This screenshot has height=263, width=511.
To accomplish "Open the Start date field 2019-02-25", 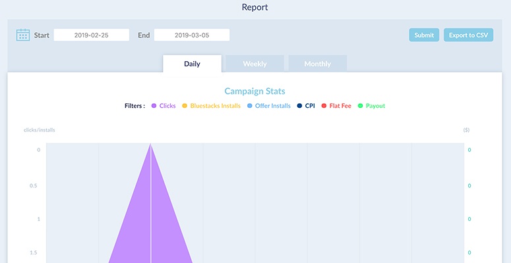I will tap(91, 35).
